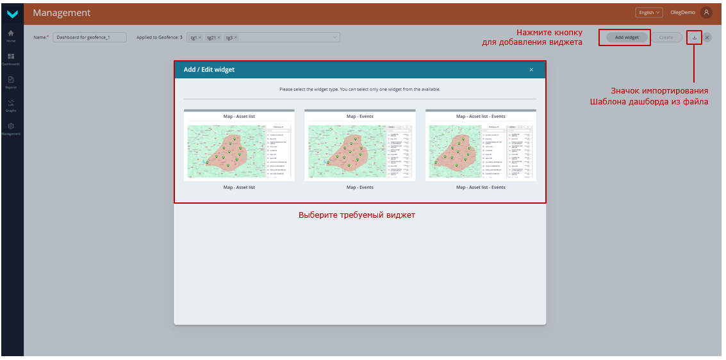Remove the tg3 geofence tag

236,38
